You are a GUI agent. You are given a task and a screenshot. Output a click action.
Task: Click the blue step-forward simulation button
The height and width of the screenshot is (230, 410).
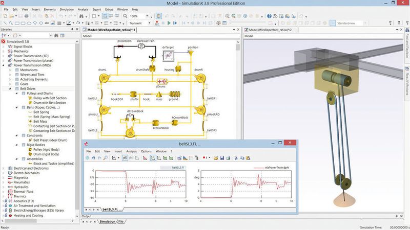click(x=175, y=23)
